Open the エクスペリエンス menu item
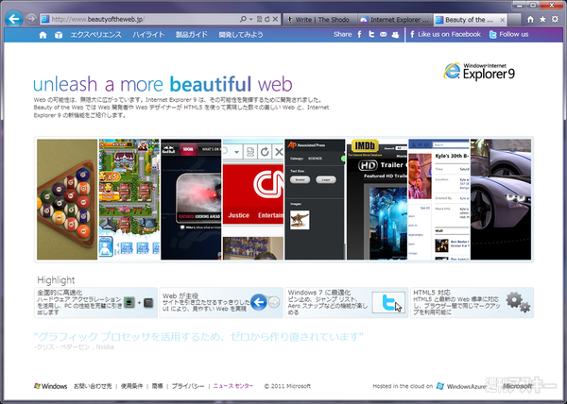This screenshot has width=567, height=404. coord(96,35)
